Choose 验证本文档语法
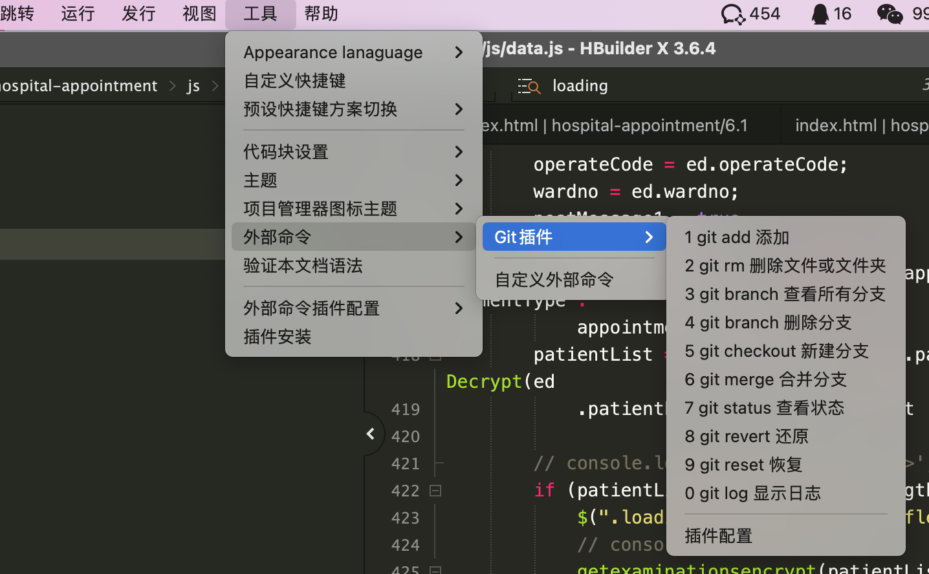This screenshot has height=574, width=929. 354,266
